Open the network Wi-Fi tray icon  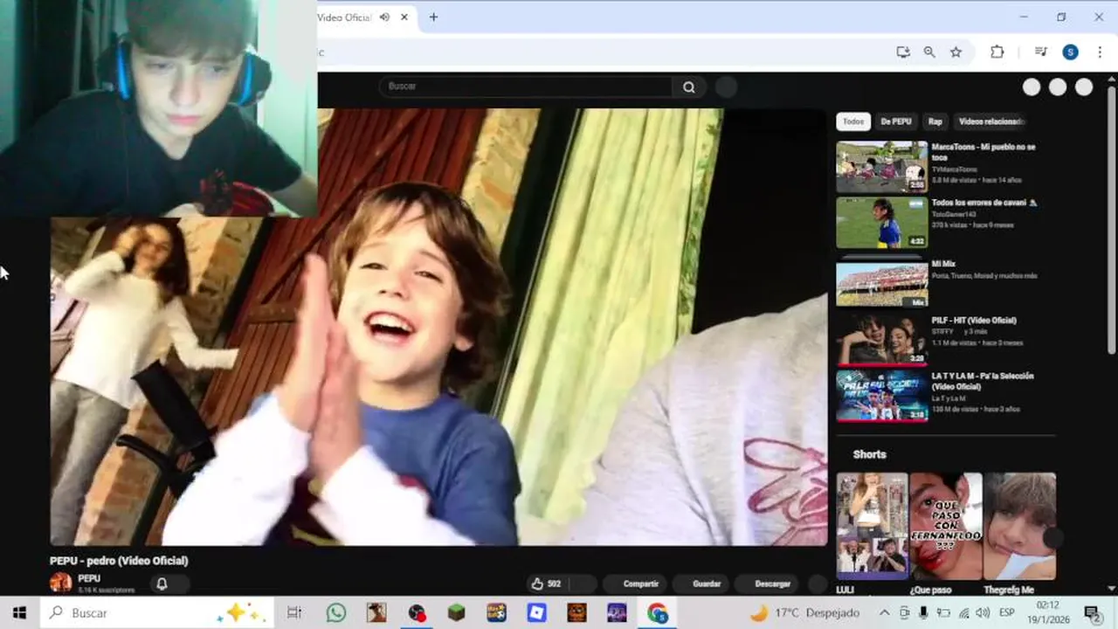tap(963, 613)
